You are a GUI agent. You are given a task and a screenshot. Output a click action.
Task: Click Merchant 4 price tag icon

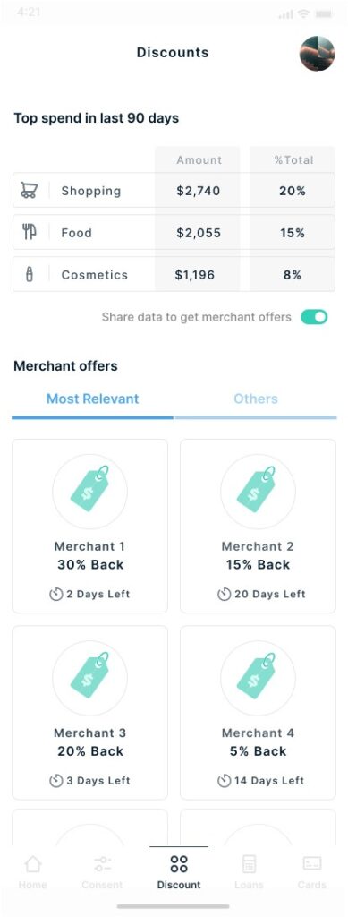pyautogui.click(x=258, y=678)
